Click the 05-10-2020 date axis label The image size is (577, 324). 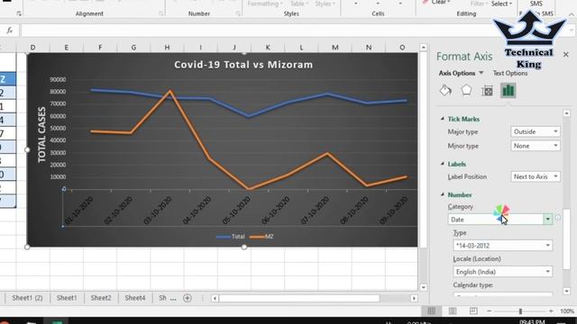point(236,210)
